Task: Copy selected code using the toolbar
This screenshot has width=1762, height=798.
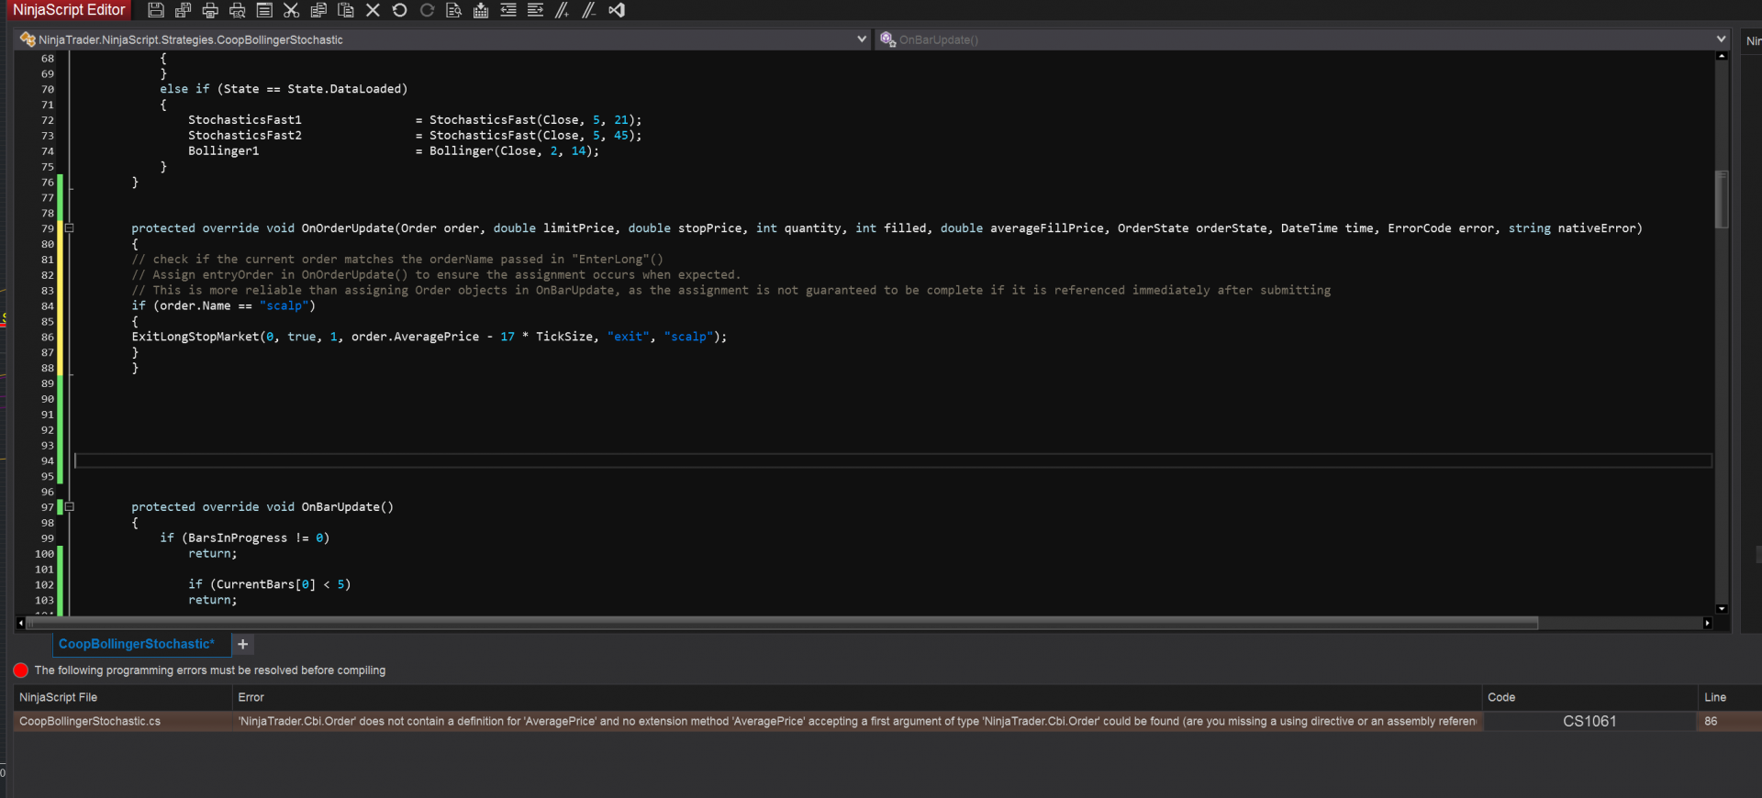Action: coord(318,10)
